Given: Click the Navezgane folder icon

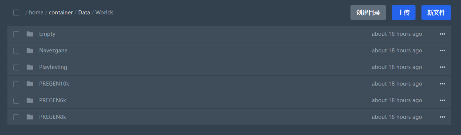Looking at the screenshot, I should (30, 51).
